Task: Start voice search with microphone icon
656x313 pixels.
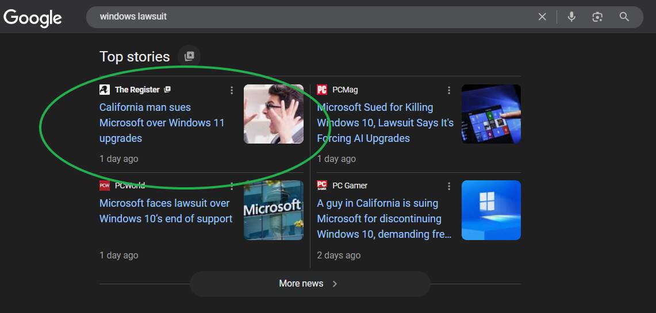Action: (x=571, y=17)
